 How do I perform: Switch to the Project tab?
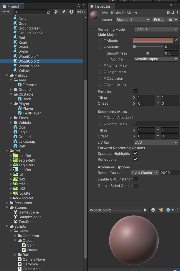click(12, 6)
